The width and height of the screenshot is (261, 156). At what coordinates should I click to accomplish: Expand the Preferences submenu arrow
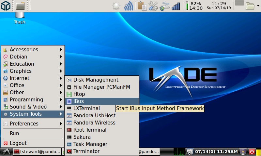tap(61, 123)
